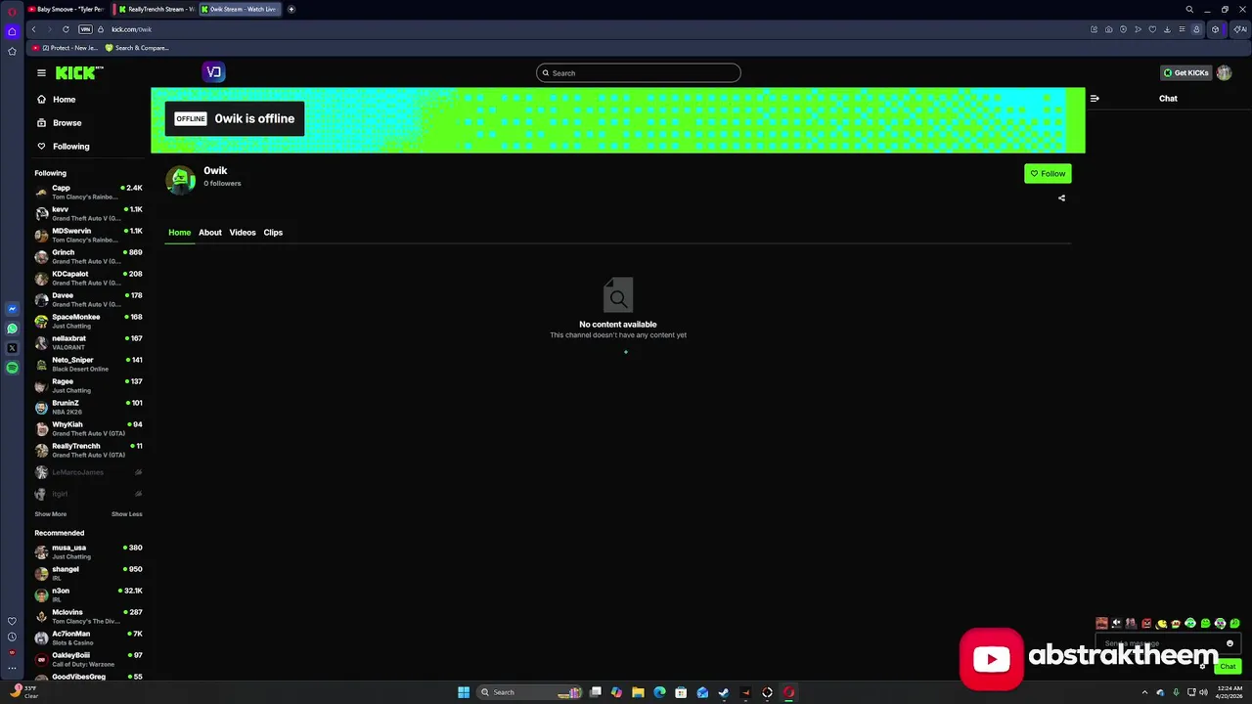The image size is (1252, 704).
Task: Open chat settings gear icon
Action: point(1202,666)
